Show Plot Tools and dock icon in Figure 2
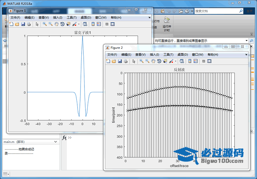Image resolution: width=257 pixels, height=179 pixels. click(210, 61)
